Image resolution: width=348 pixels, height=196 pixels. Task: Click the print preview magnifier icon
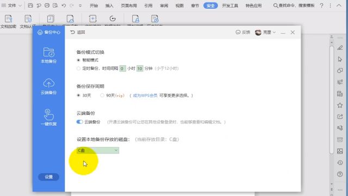tap(55, 5)
